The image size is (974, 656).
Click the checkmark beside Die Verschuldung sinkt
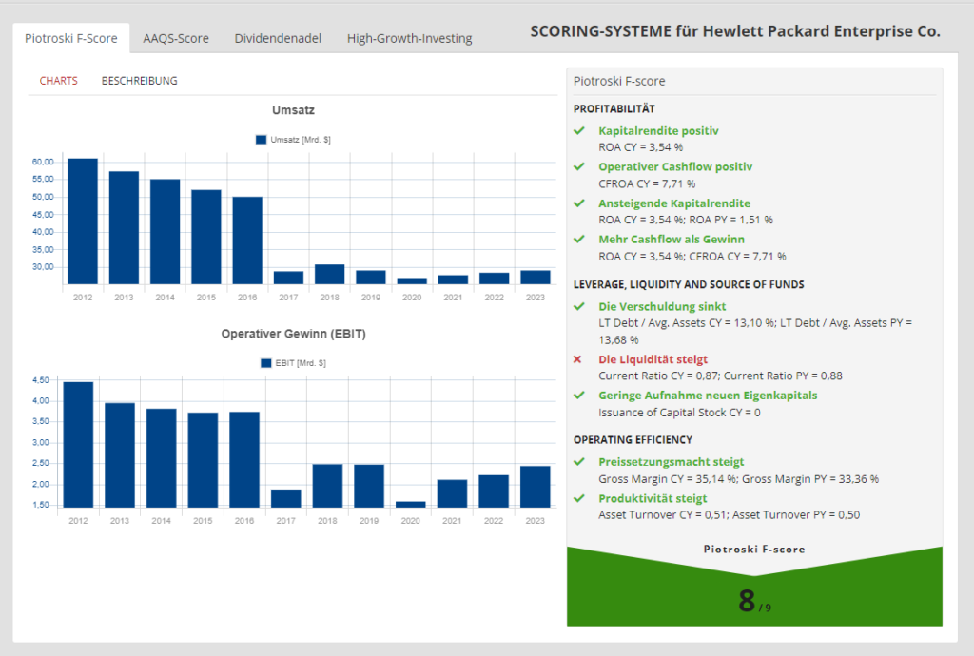click(x=578, y=307)
